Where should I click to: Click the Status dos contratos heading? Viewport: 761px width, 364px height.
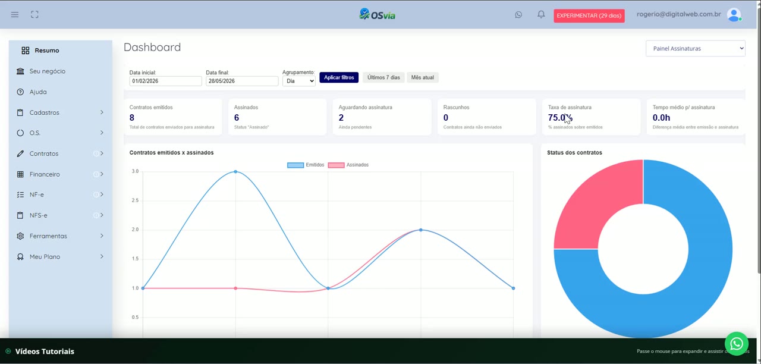574,153
